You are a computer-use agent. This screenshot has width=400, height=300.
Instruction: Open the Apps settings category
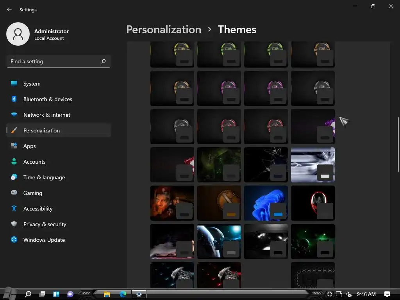click(59, 146)
